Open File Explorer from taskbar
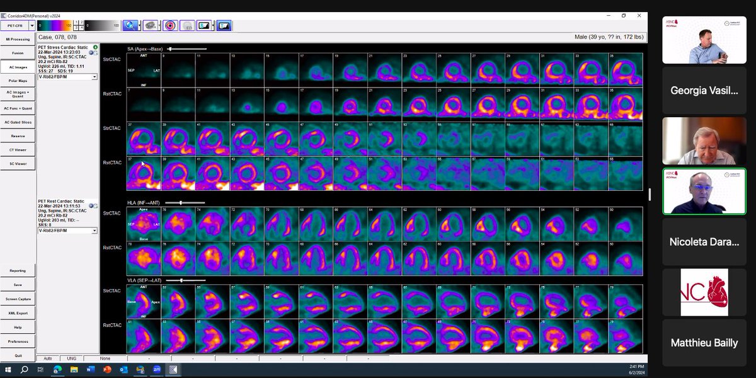 (74, 369)
